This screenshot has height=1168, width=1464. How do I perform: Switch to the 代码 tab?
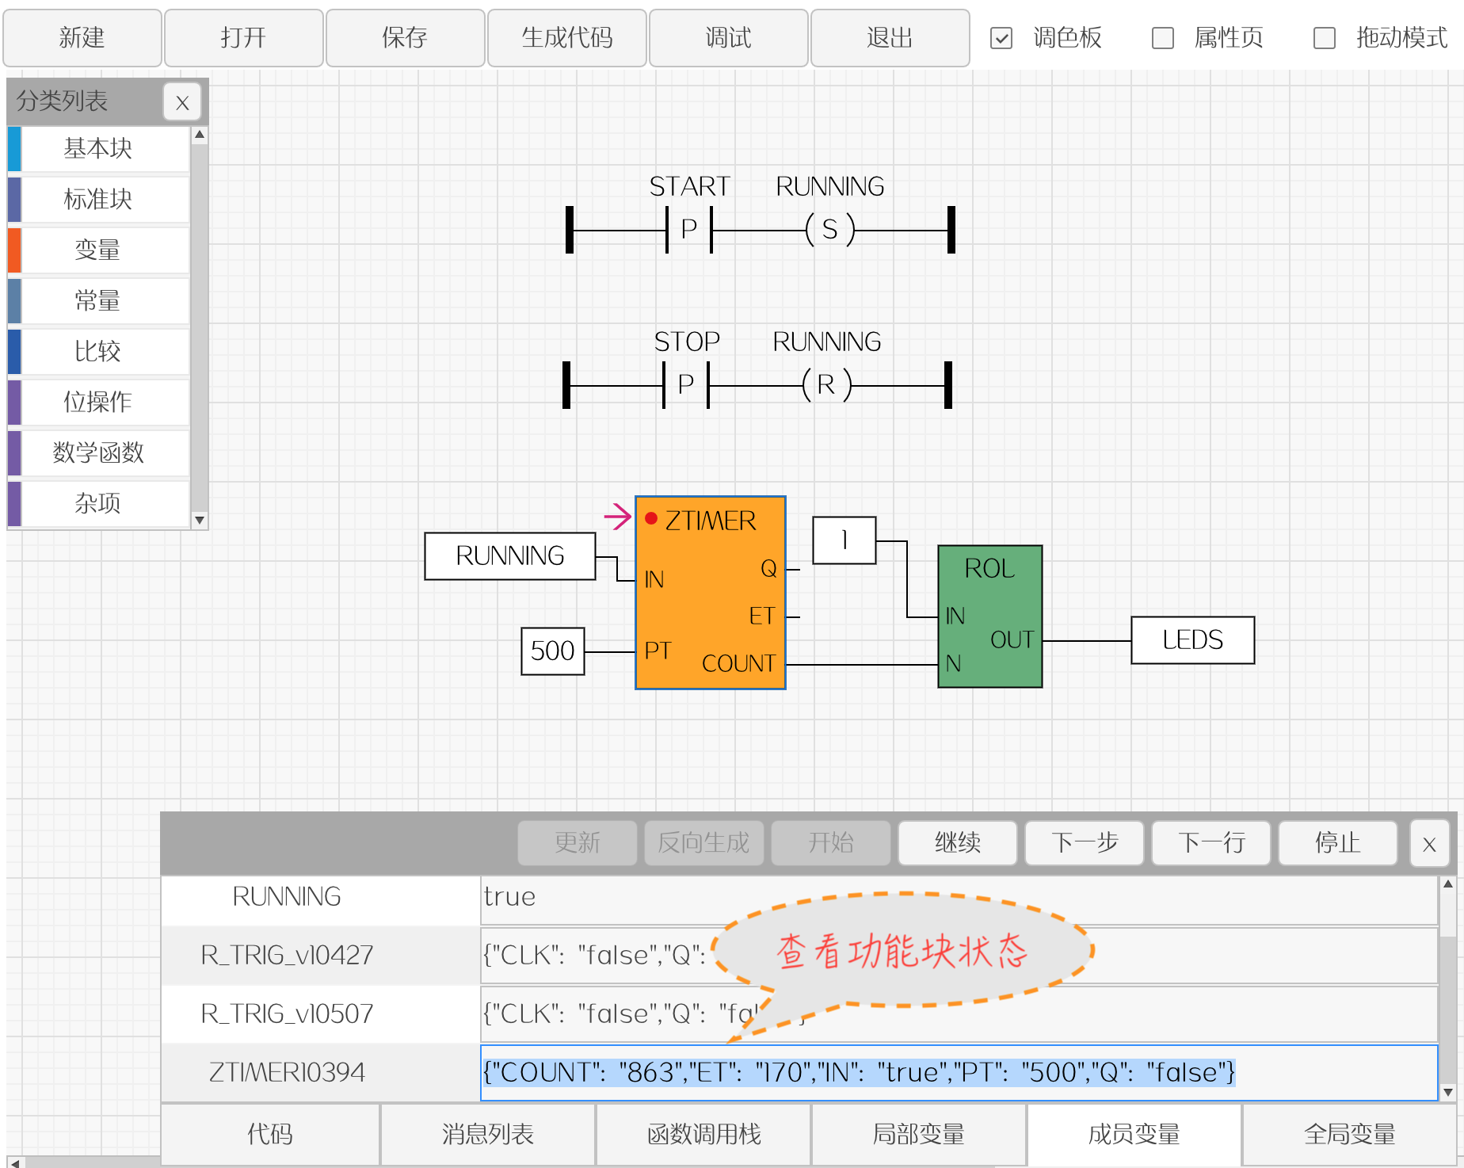[x=270, y=1135]
